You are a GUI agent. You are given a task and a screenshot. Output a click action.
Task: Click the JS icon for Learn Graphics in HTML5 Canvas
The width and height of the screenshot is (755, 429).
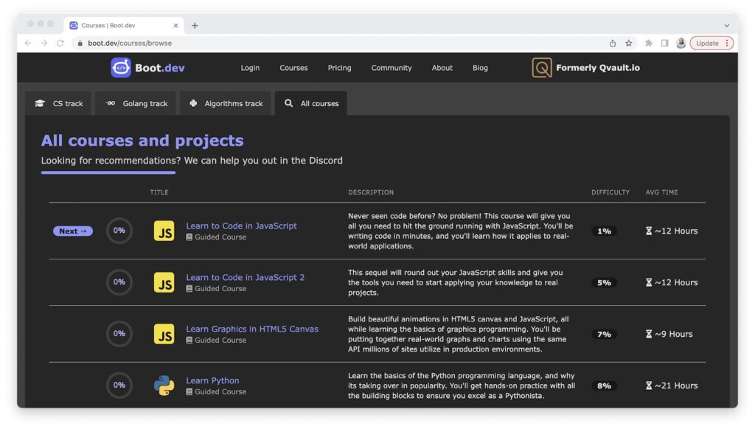pos(164,334)
